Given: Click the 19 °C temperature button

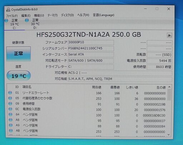Looking at the screenshot, I should (19, 76).
